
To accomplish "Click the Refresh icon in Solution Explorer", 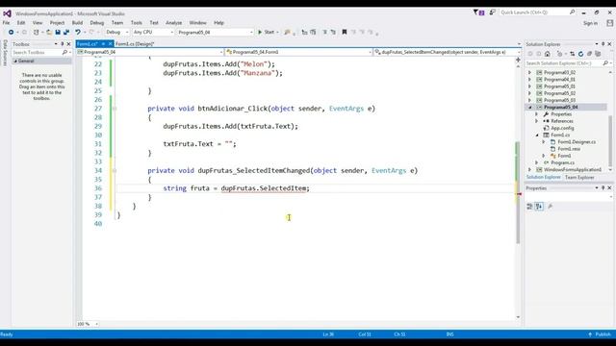I will (580, 54).
